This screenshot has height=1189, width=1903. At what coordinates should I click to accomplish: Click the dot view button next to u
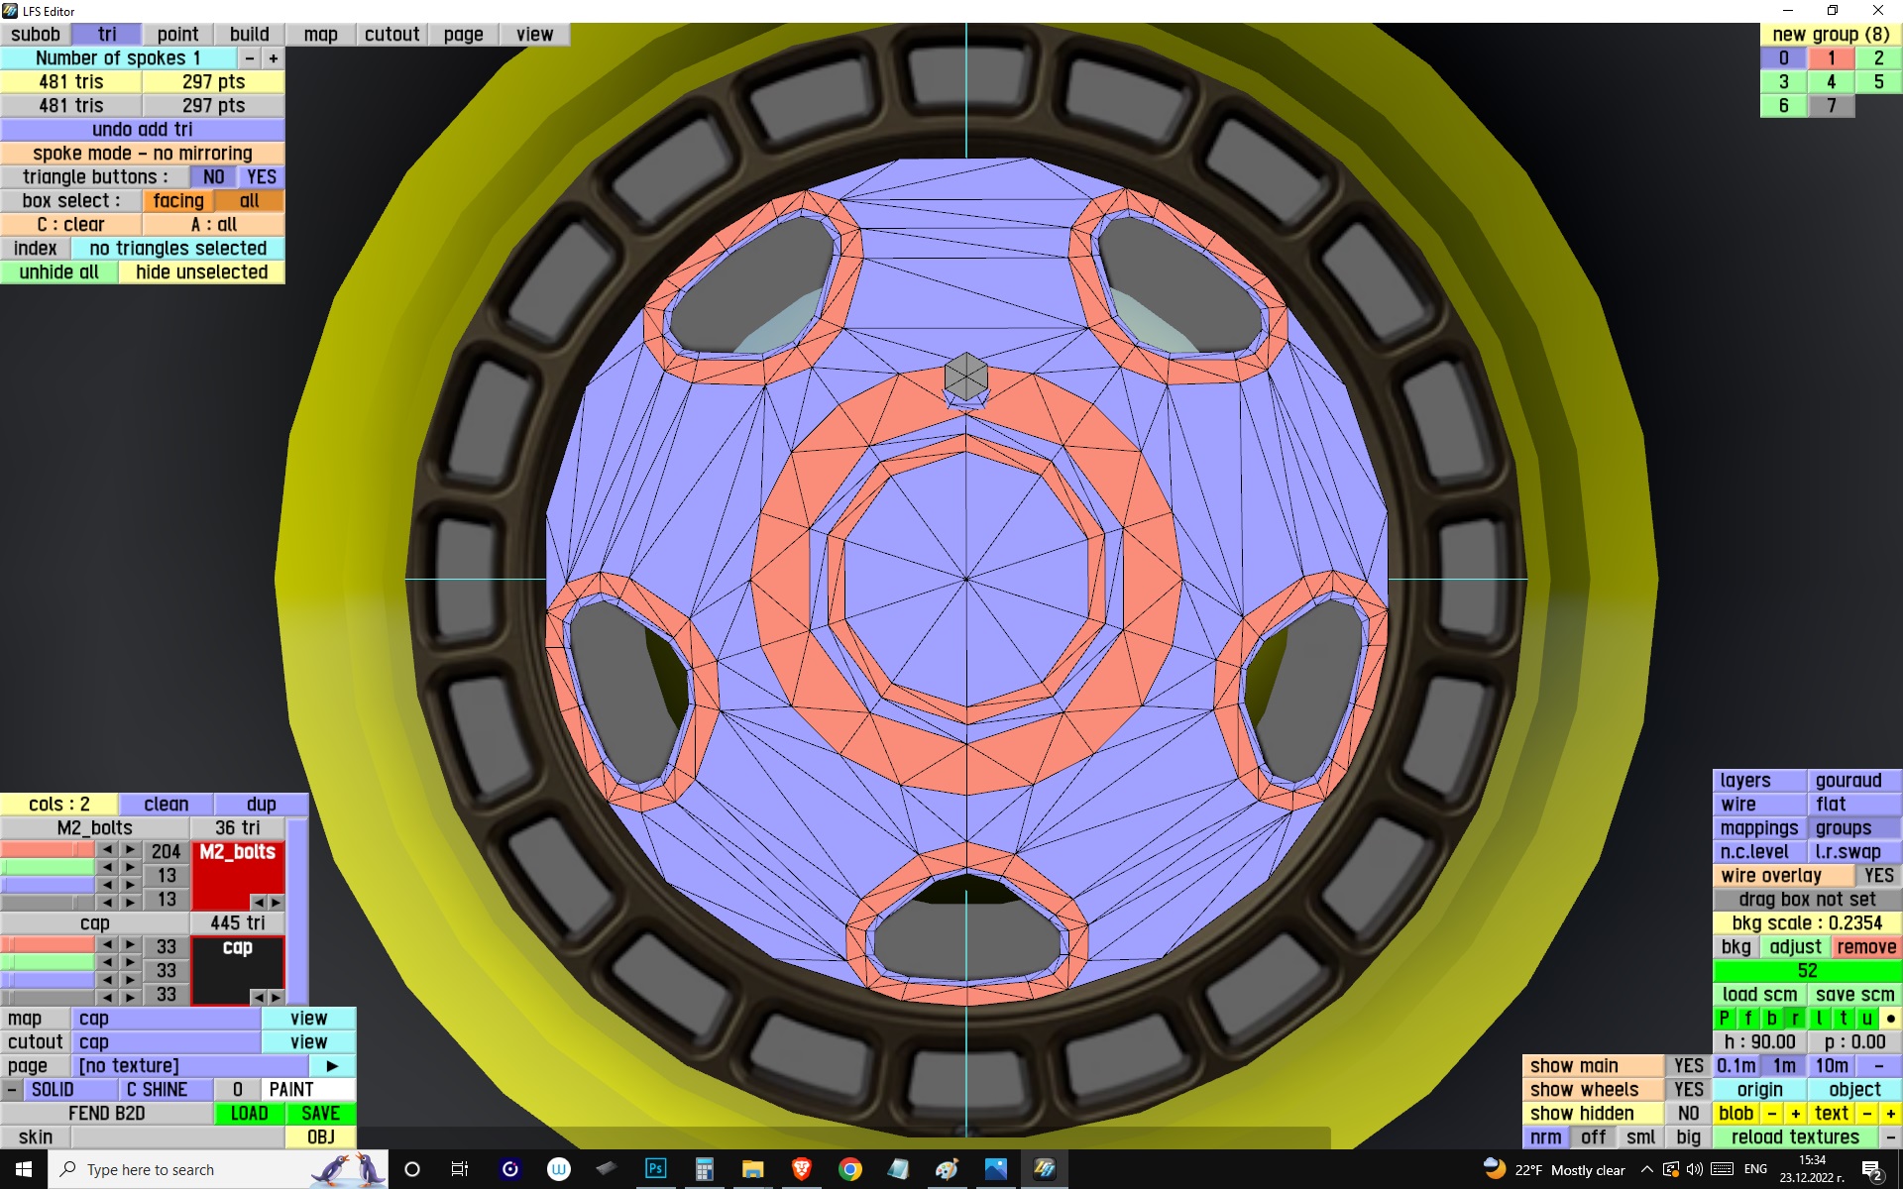[1890, 1019]
